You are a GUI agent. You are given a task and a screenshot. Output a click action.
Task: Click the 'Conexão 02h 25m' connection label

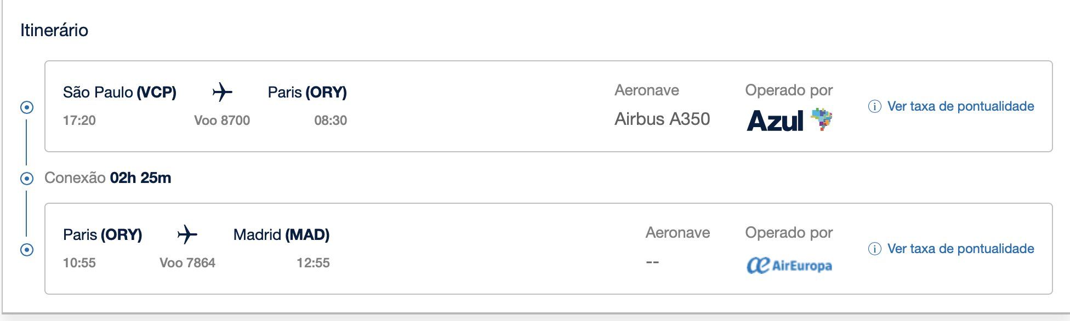point(108,178)
